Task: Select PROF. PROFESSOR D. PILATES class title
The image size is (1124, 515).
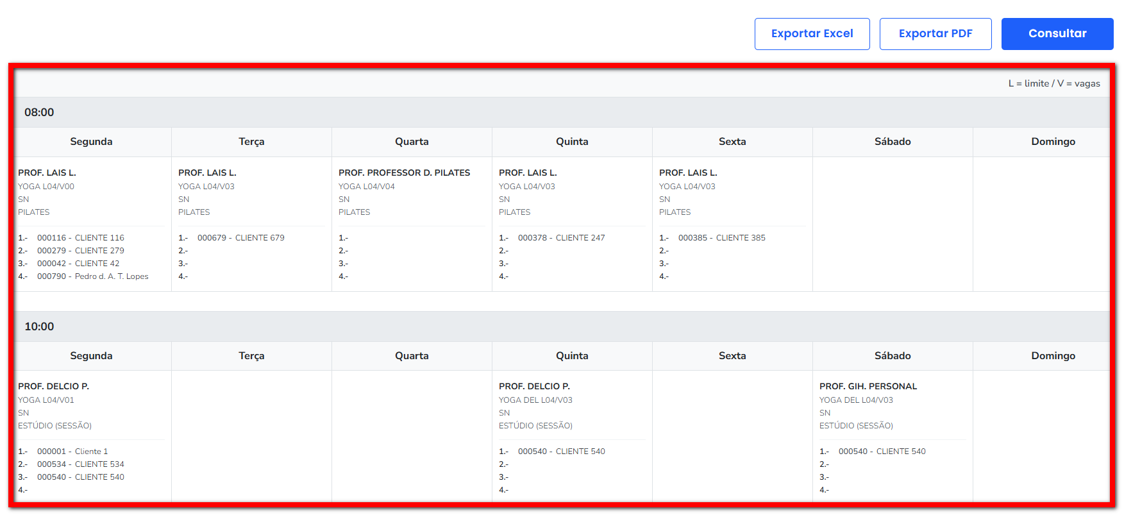Action: (404, 173)
